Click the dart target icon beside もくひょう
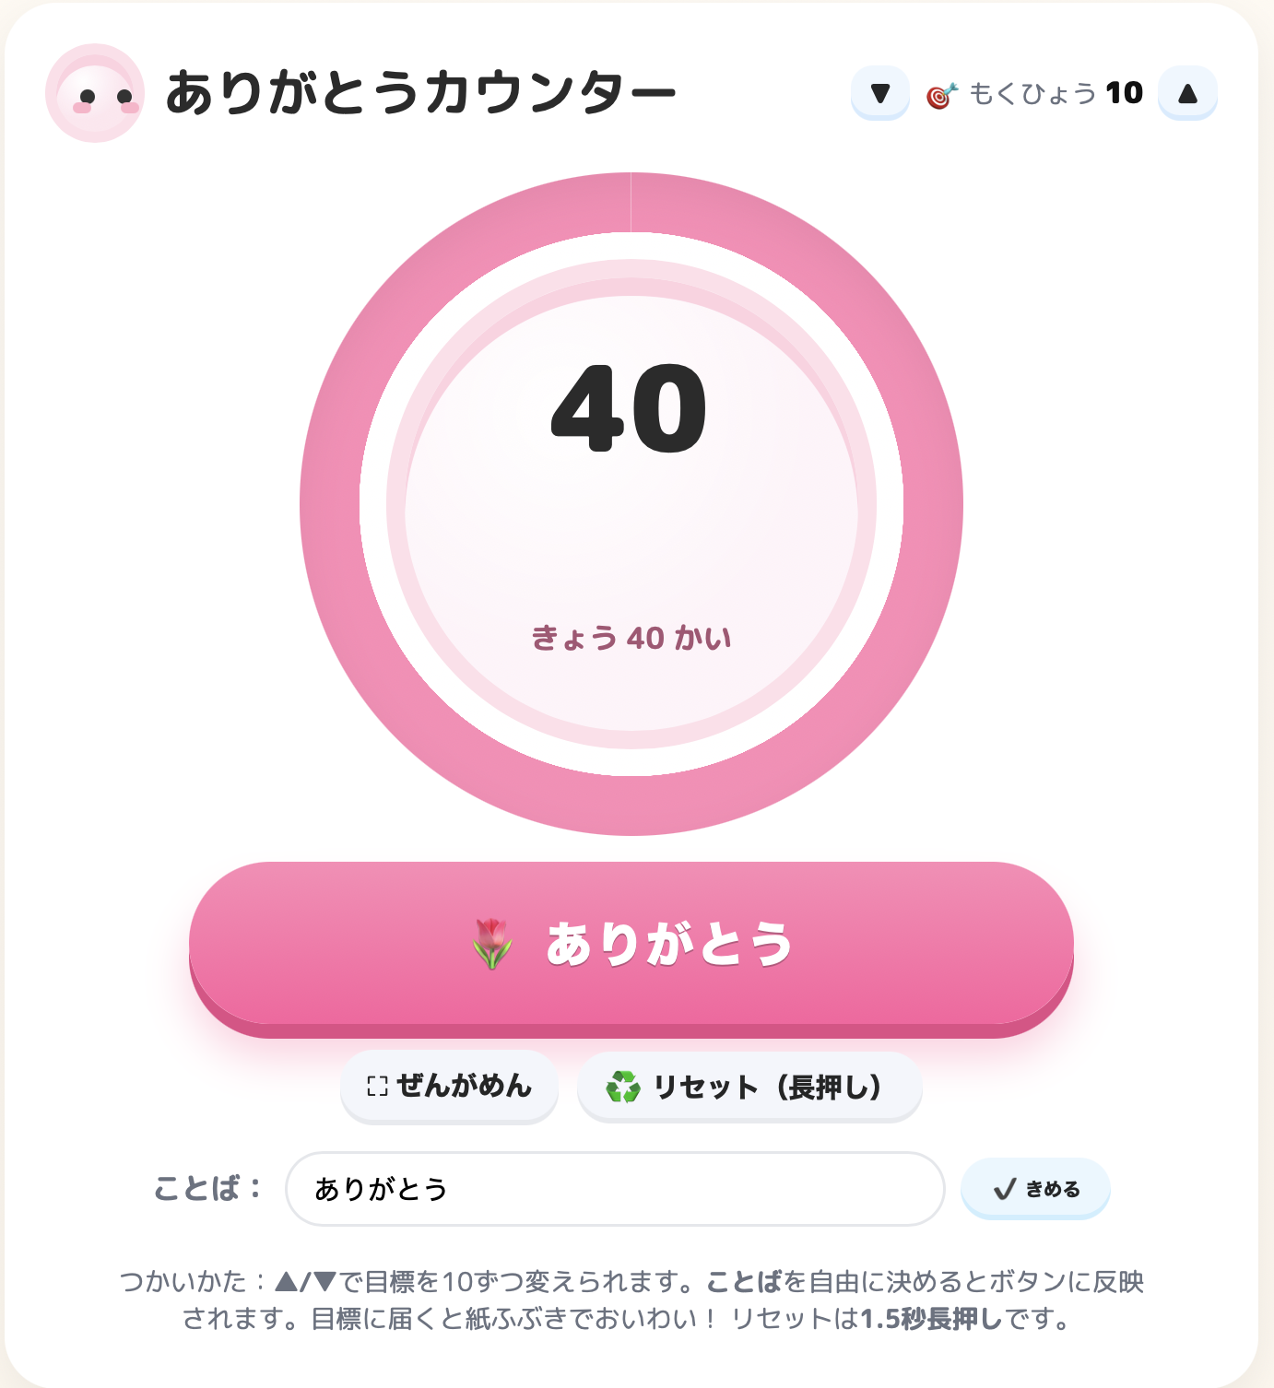The image size is (1274, 1388). pos(941,94)
